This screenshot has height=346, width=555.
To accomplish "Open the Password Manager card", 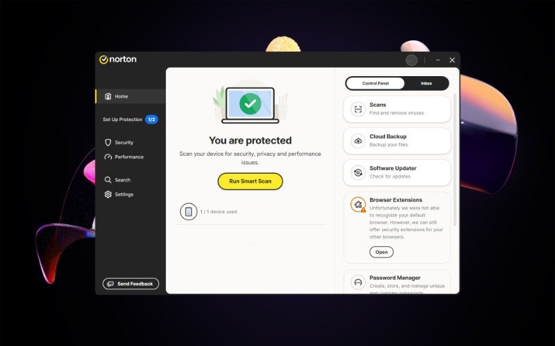I will tap(397, 282).
